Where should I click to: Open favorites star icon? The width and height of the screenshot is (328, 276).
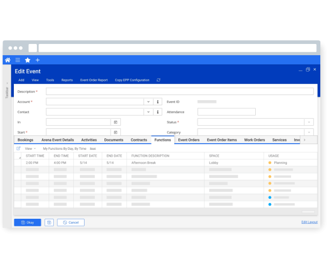tap(28, 60)
